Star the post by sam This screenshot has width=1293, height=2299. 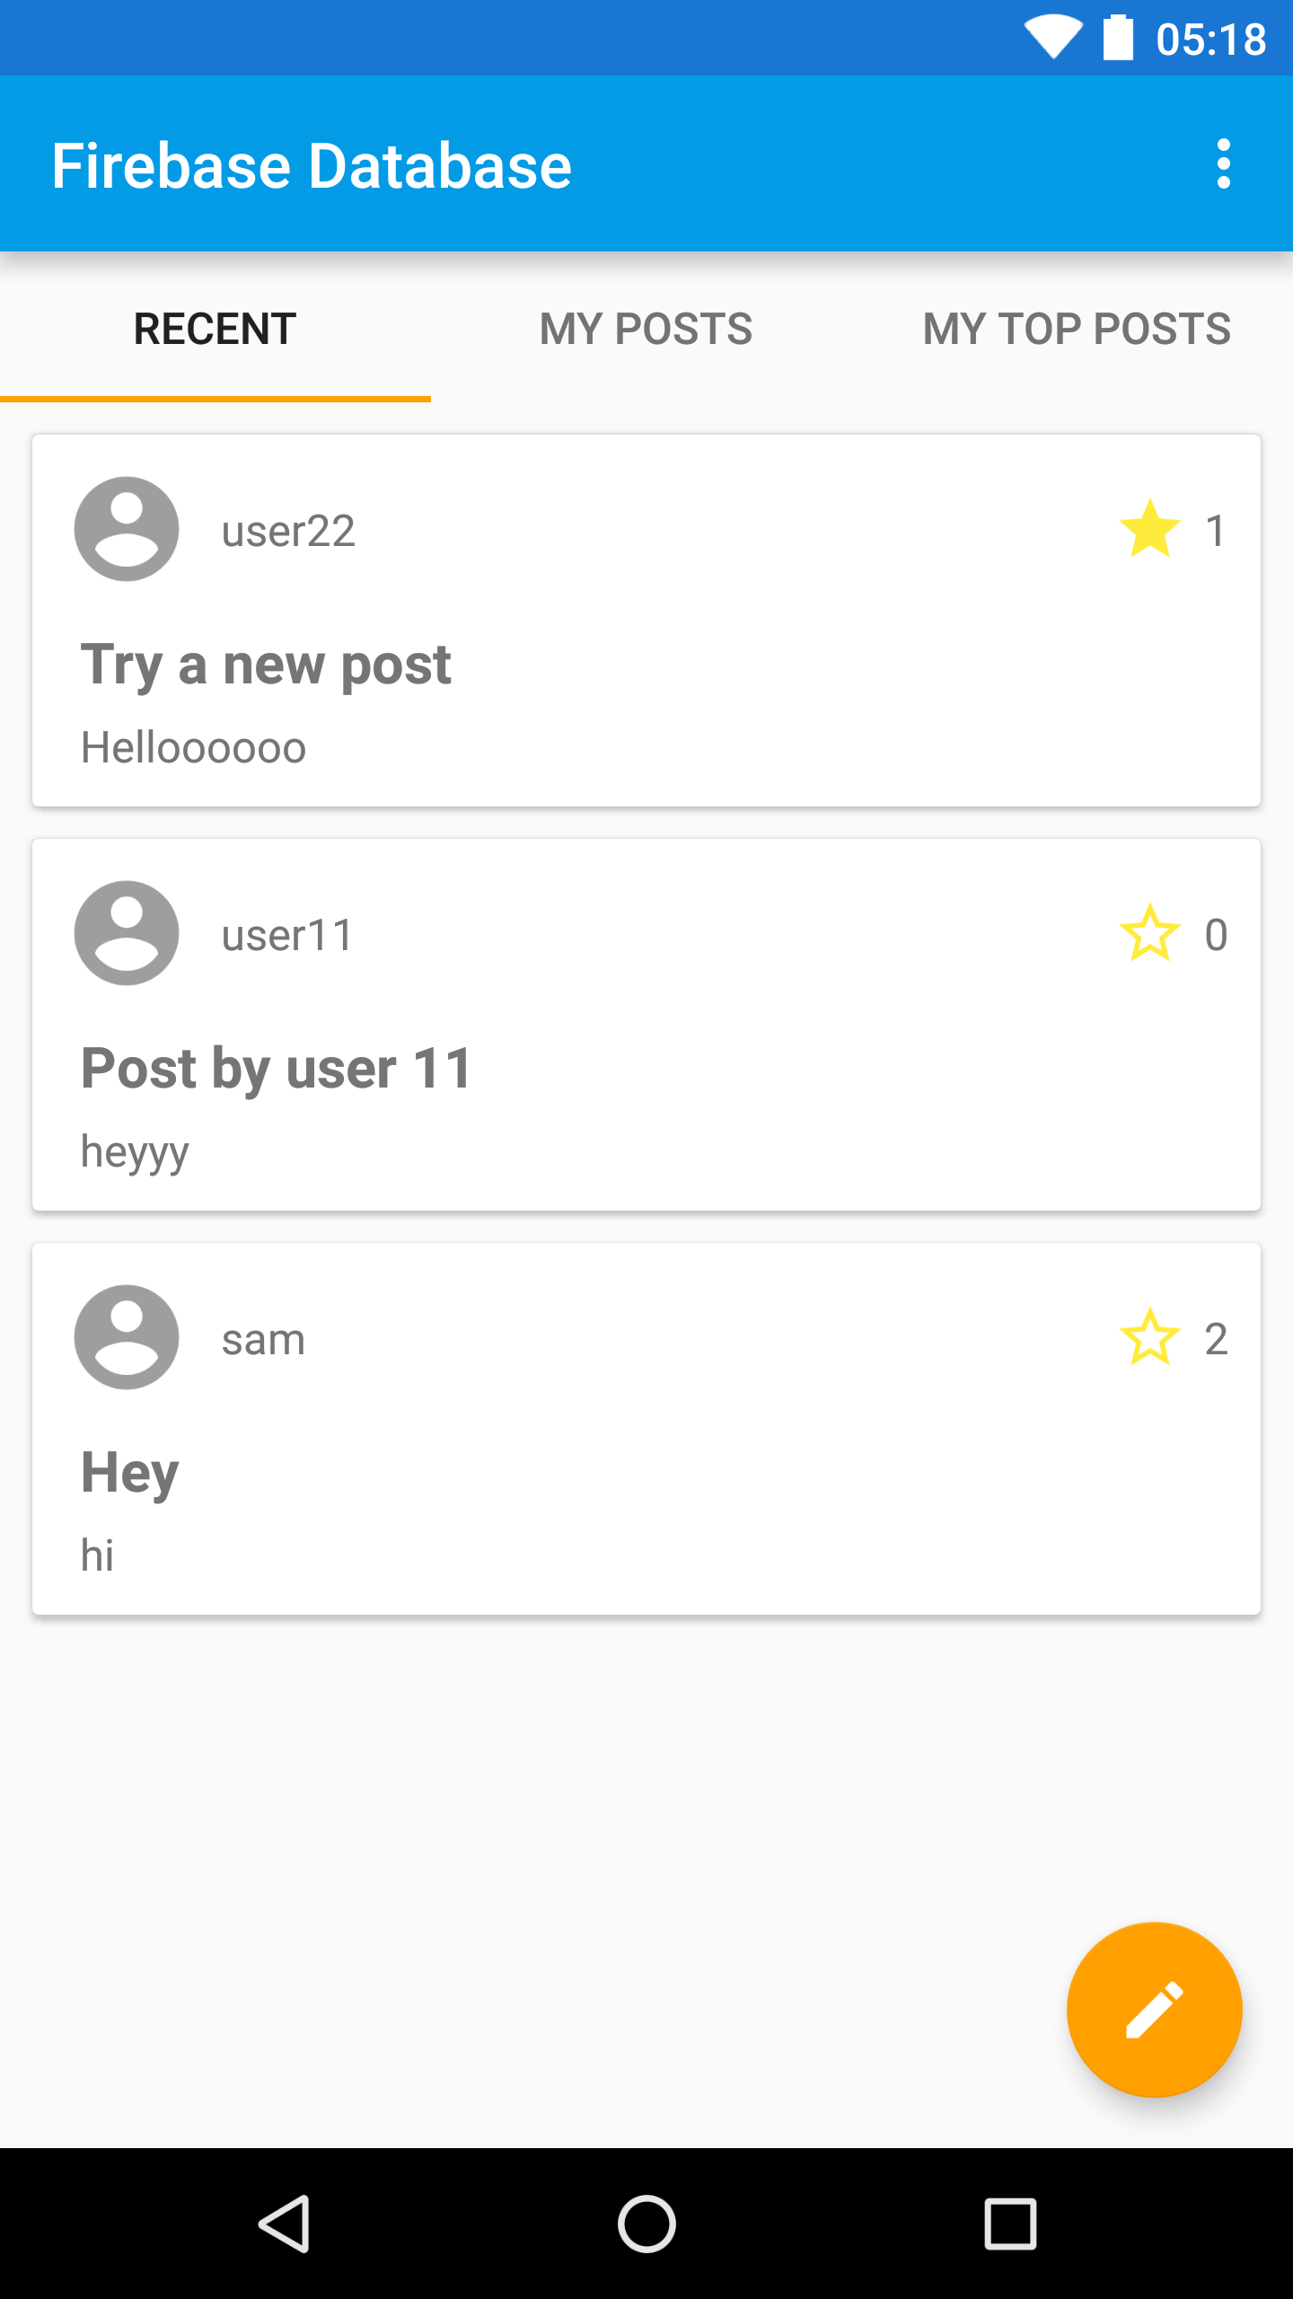click(1149, 1337)
